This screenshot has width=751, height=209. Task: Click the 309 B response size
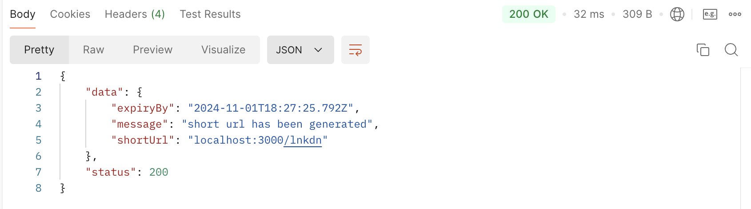(637, 14)
